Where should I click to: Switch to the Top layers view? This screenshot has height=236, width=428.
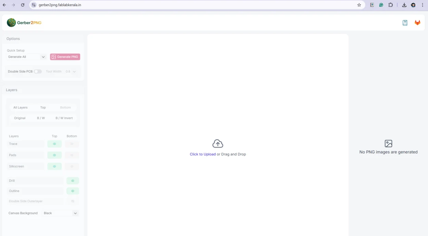(x=43, y=107)
